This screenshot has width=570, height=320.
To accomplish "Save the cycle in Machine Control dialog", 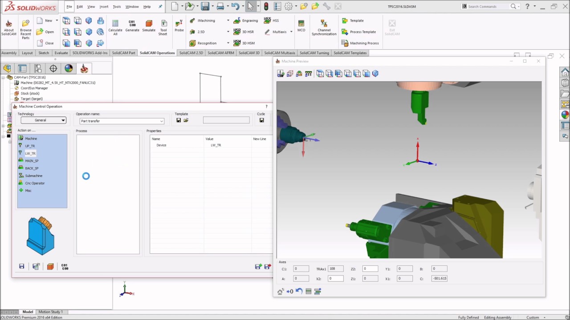I will click(261, 120).
